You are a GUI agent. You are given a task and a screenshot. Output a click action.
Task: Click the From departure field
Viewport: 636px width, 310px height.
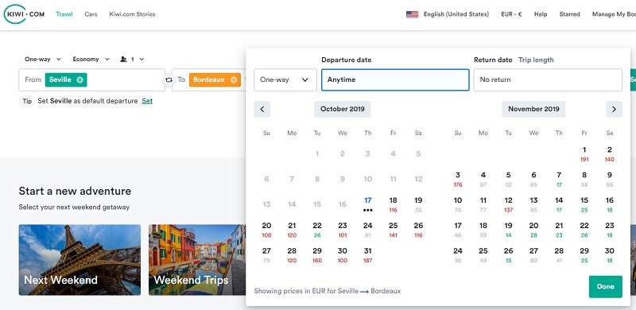click(x=91, y=80)
